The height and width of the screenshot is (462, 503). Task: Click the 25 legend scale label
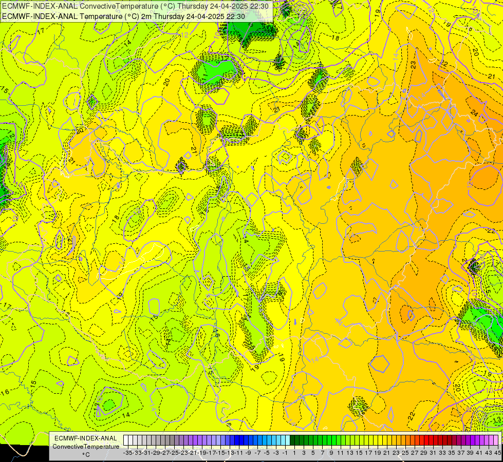[405, 453]
